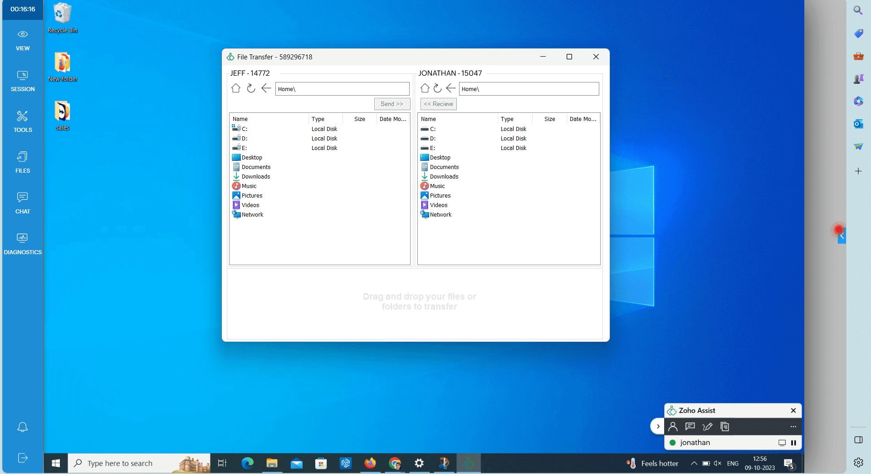Click the Send >> button
871x474 pixels.
point(392,104)
